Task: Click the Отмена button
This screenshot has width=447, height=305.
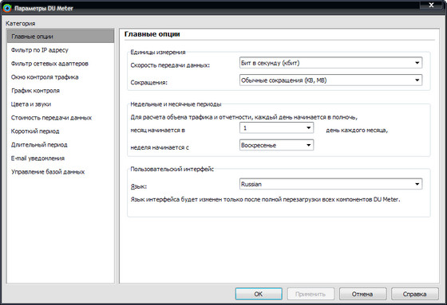Action: [x=362, y=294]
